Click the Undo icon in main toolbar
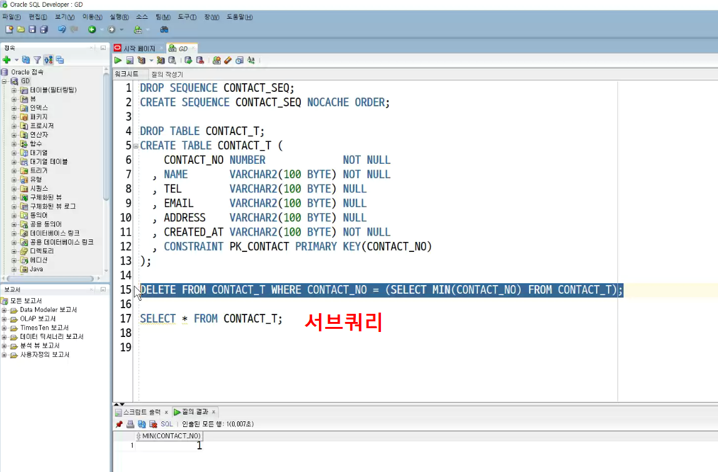Viewport: 718px width, 472px height. pyautogui.click(x=62, y=29)
